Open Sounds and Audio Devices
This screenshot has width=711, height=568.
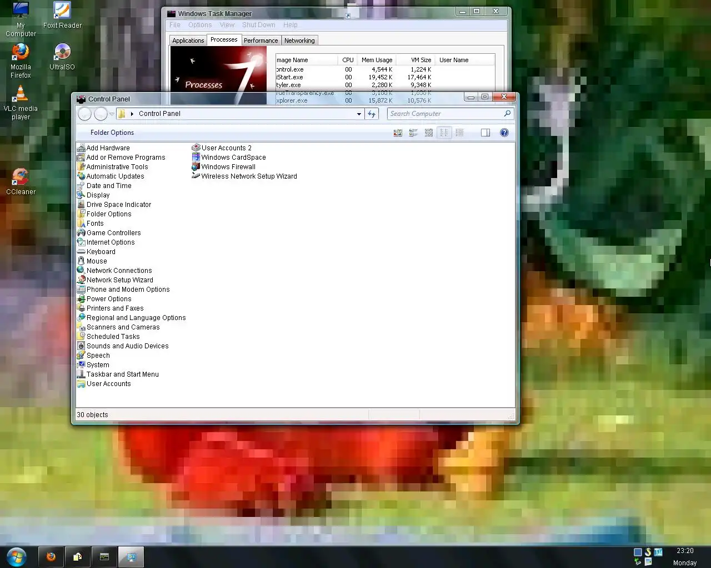[123, 346]
